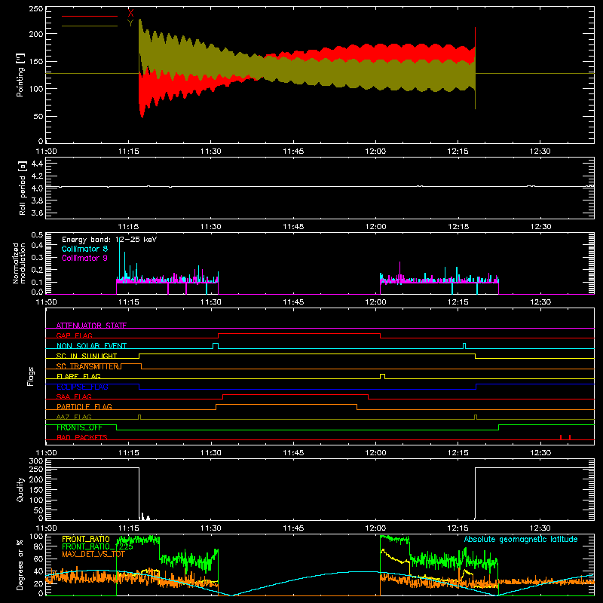
Task: Select the SC_IN_SUNLIGHT flag label
Action: point(87,356)
